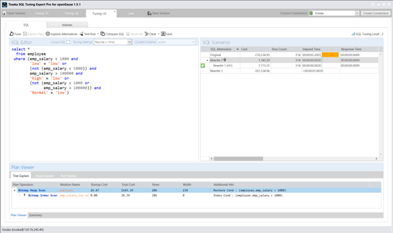The height and width of the screenshot is (233, 393).
Task: Select the Tree Explain tab
Action: [x=21, y=176]
